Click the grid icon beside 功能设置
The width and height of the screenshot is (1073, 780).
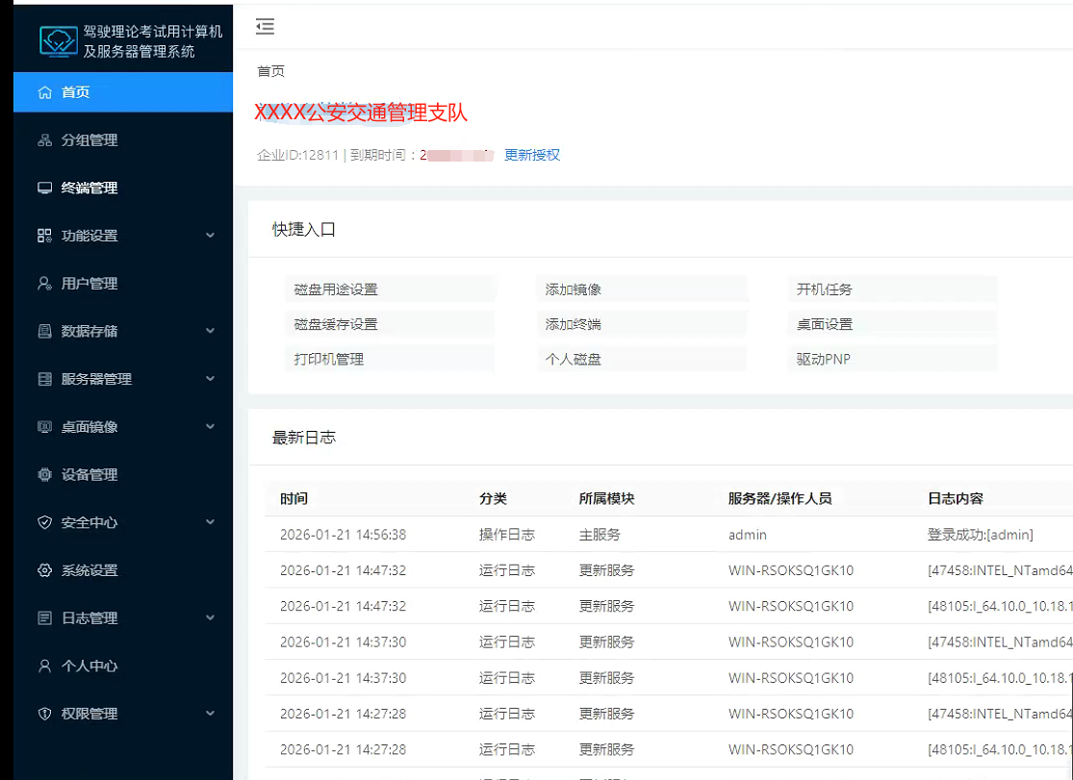44,236
